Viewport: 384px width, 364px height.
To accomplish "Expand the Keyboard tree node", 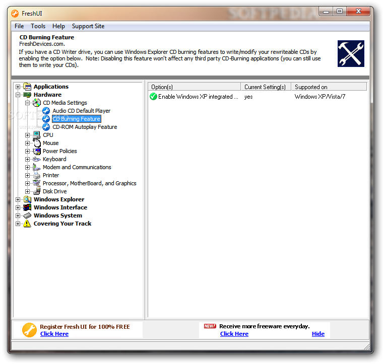I will pyautogui.click(x=27, y=159).
